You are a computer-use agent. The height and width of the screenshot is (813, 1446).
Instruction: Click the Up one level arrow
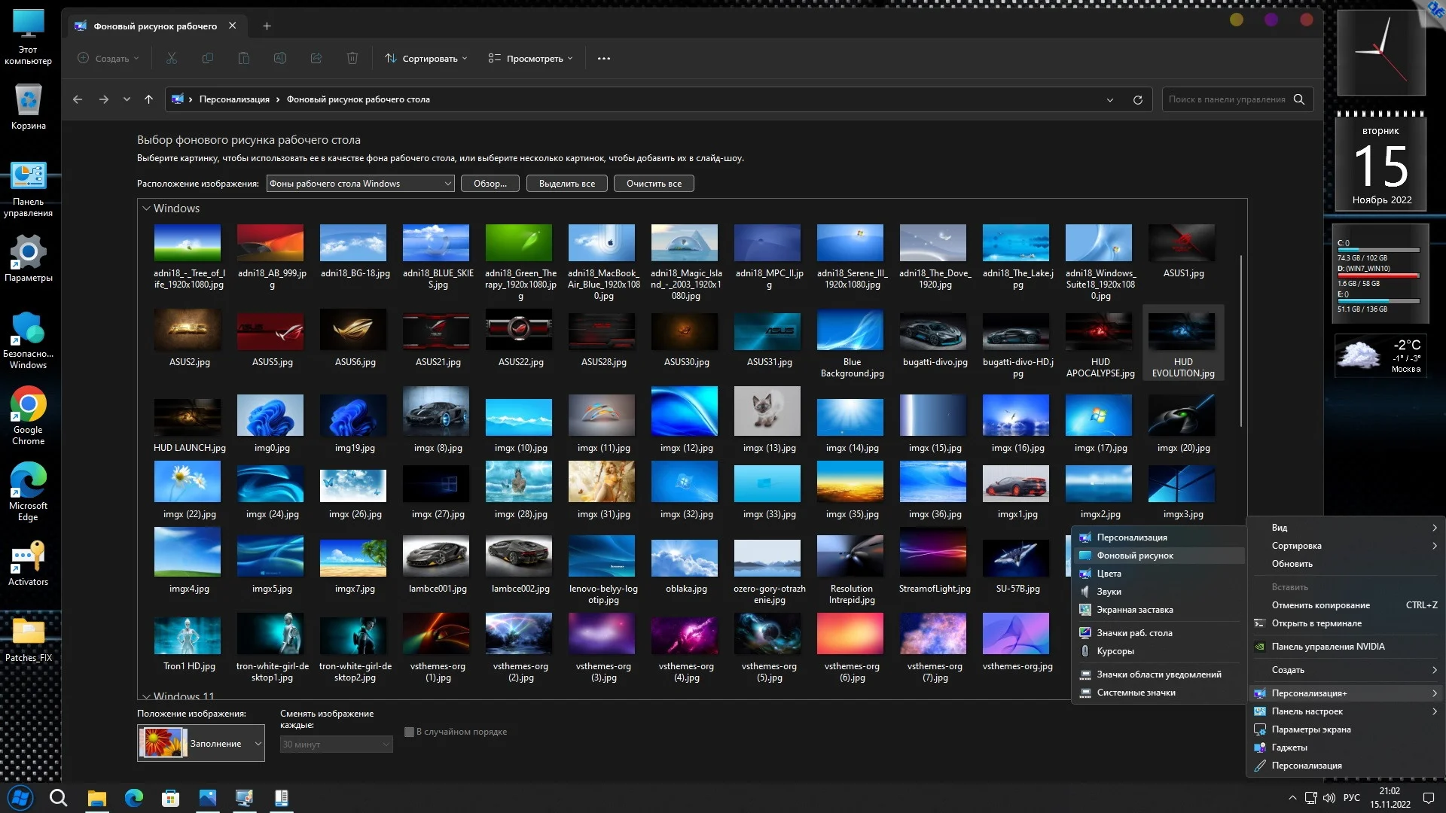[148, 99]
